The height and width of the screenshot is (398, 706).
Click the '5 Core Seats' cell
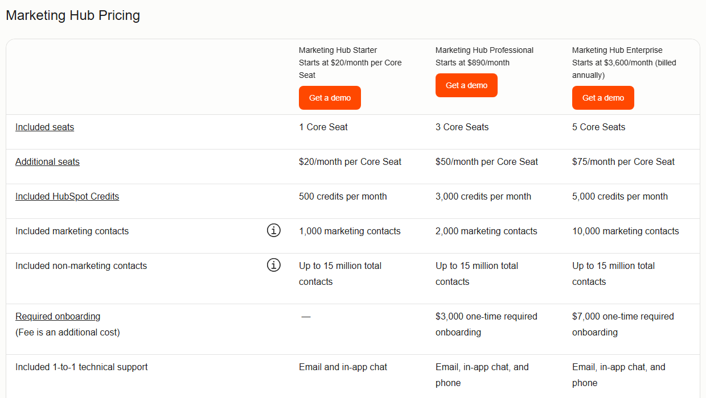coord(598,127)
